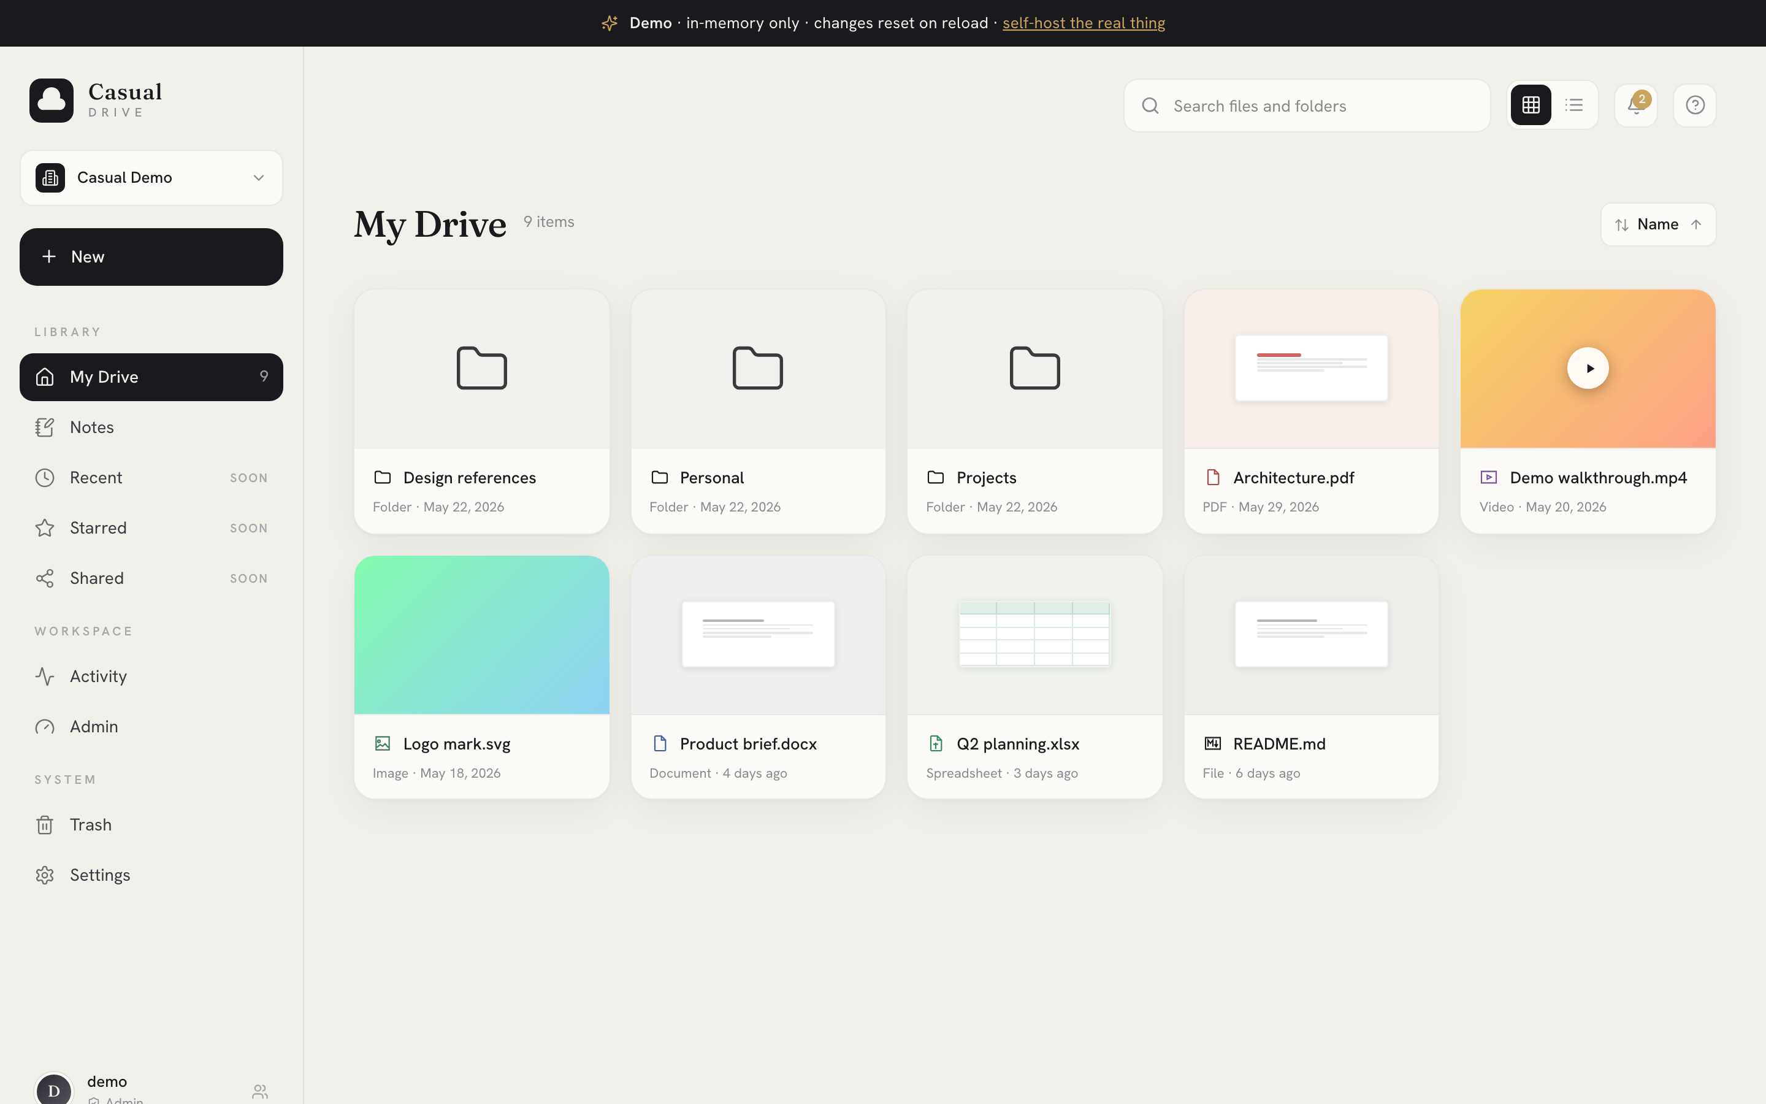This screenshot has height=1104, width=1766.
Task: Click the Recent clock icon
Action: pos(45,478)
